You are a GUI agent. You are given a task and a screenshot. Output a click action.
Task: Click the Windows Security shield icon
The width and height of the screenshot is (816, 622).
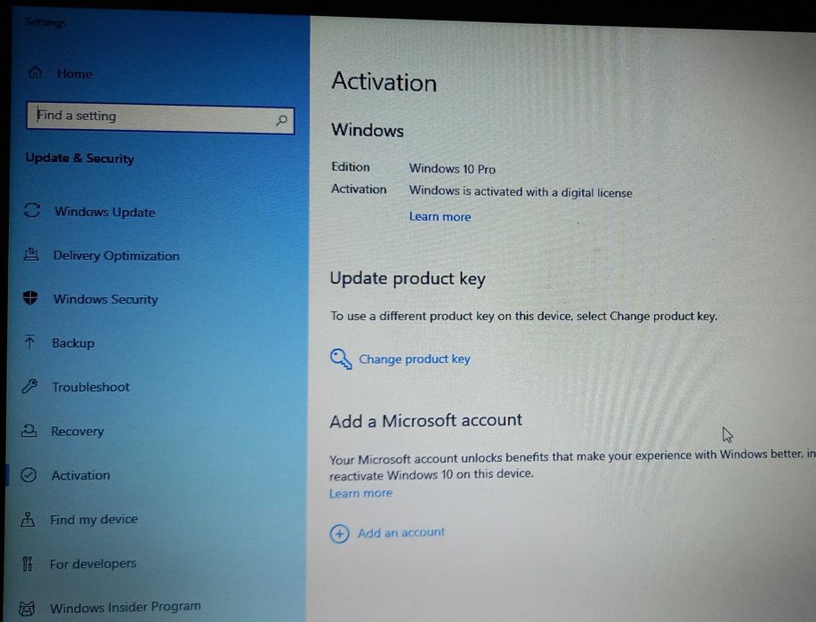click(31, 298)
